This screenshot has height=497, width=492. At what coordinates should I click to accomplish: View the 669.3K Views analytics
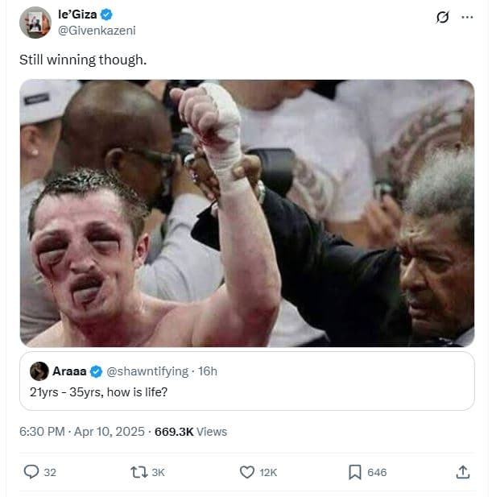tap(191, 432)
